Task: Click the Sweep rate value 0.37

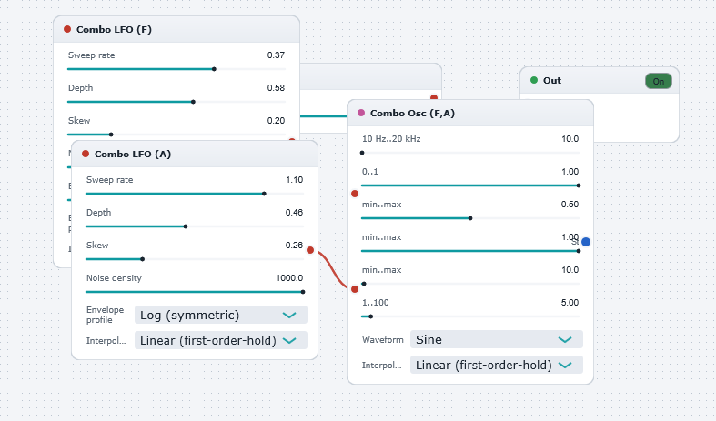Action: click(x=276, y=55)
